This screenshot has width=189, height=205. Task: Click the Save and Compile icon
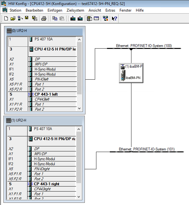click(x=34, y=18)
